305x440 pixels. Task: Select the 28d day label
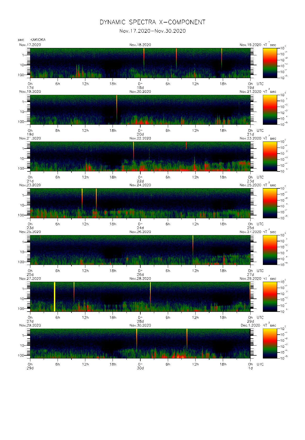pyautogui.click(x=141, y=321)
